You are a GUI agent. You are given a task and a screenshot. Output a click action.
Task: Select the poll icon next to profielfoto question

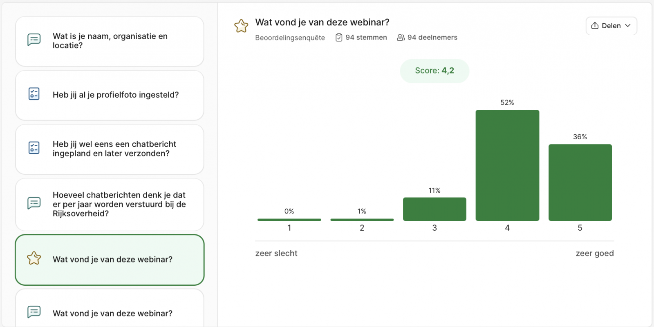click(34, 93)
